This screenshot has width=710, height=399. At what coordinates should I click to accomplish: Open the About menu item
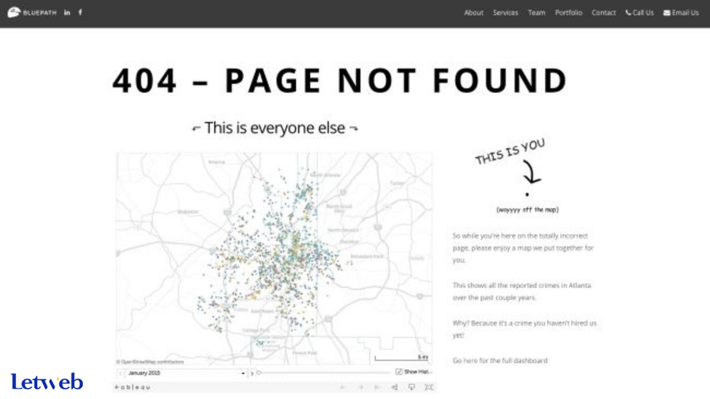pyautogui.click(x=473, y=13)
